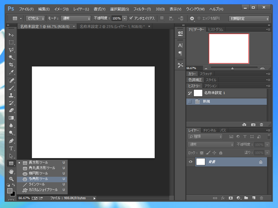Select the Zoom tool in toolbox
278x208 pixels.
pos(11,179)
